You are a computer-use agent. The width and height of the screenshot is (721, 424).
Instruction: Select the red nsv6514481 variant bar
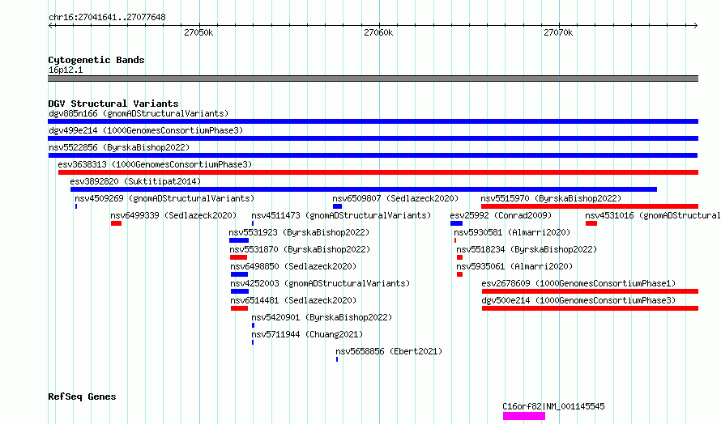tap(239, 308)
